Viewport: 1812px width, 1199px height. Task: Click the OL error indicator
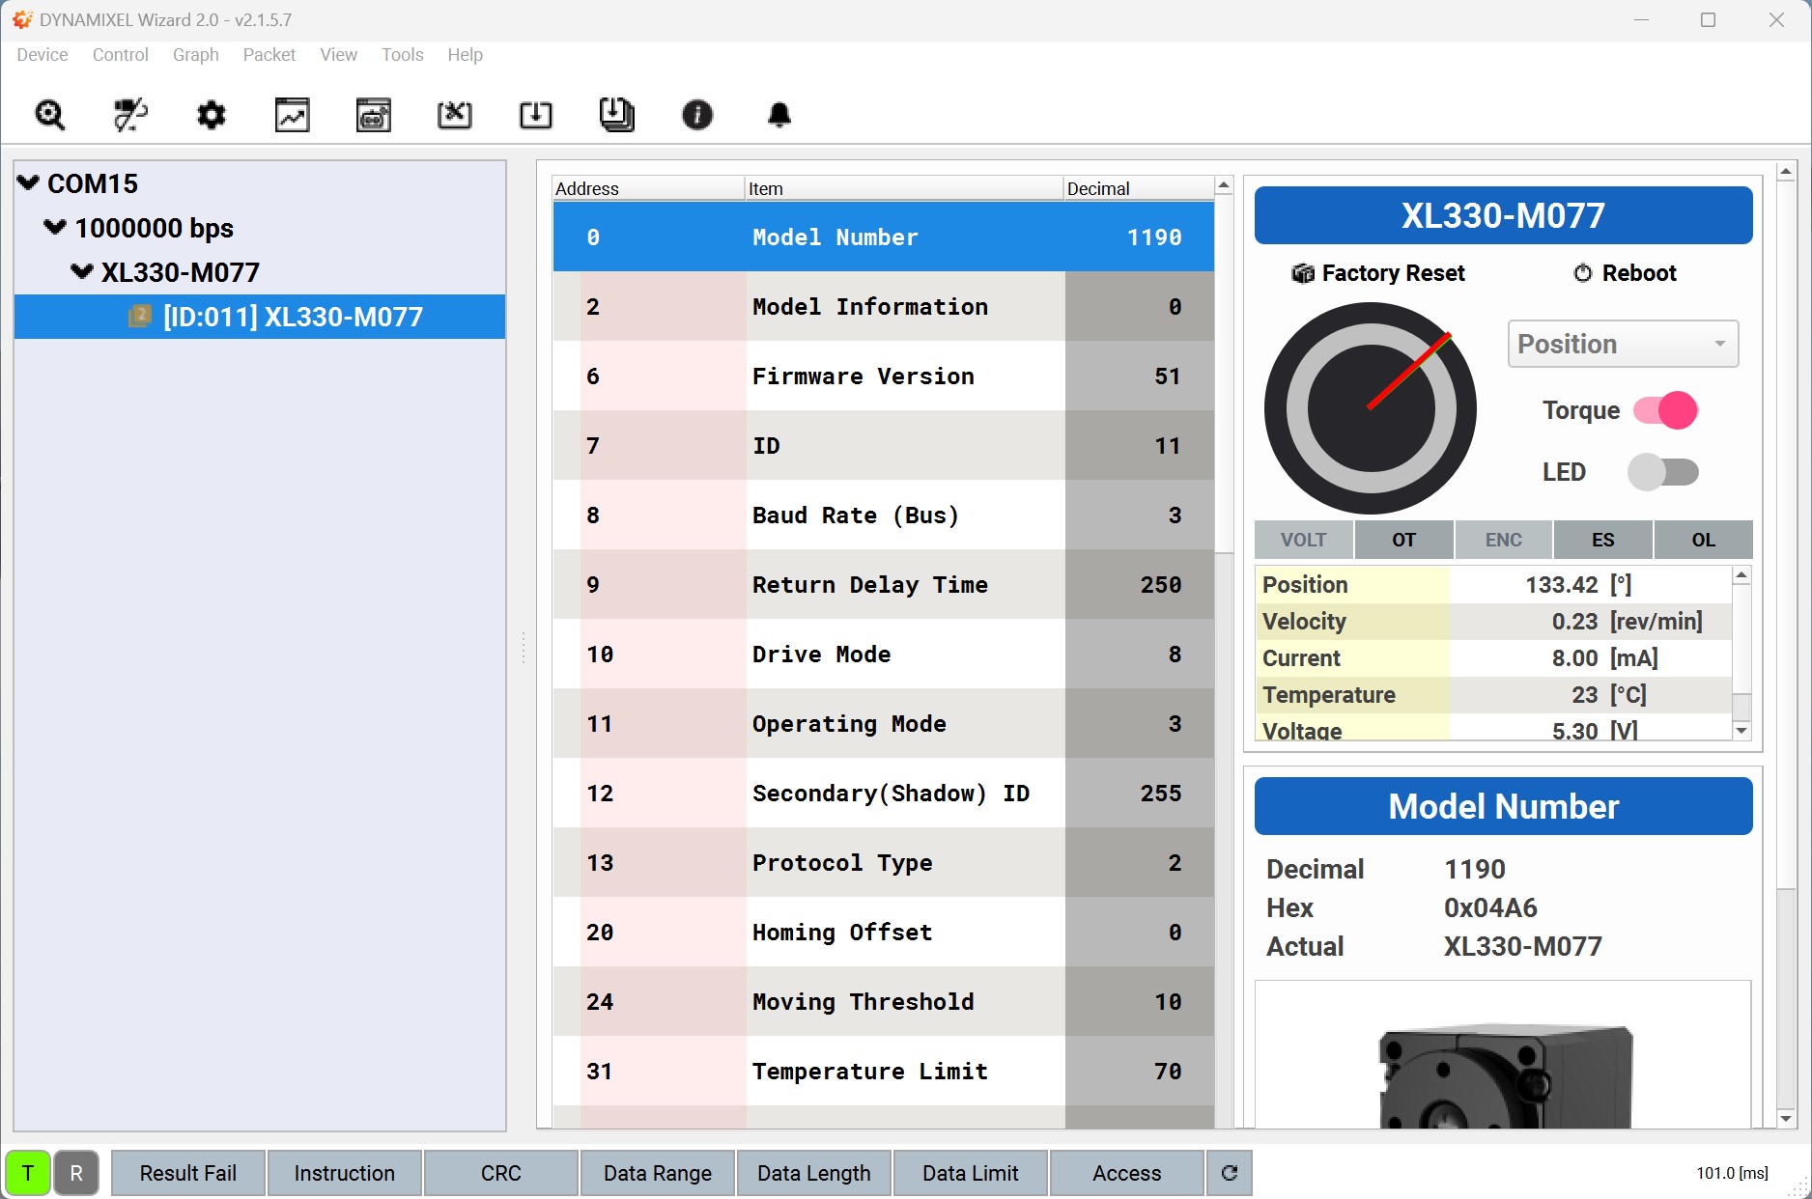click(1704, 540)
